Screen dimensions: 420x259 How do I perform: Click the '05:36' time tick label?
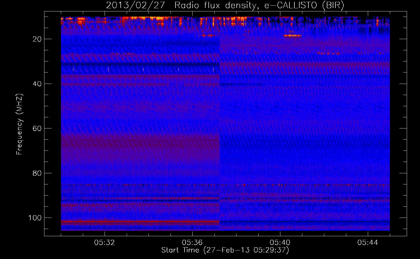click(x=192, y=243)
